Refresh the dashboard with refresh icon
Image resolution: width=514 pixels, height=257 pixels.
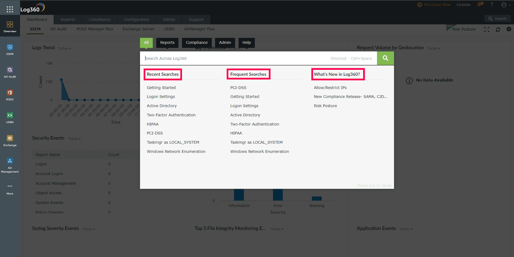pos(498,29)
